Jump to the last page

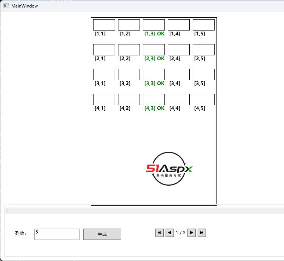tap(202, 233)
